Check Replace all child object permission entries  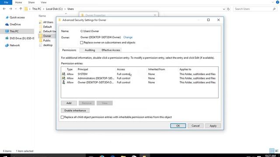pyautogui.click(x=62, y=117)
